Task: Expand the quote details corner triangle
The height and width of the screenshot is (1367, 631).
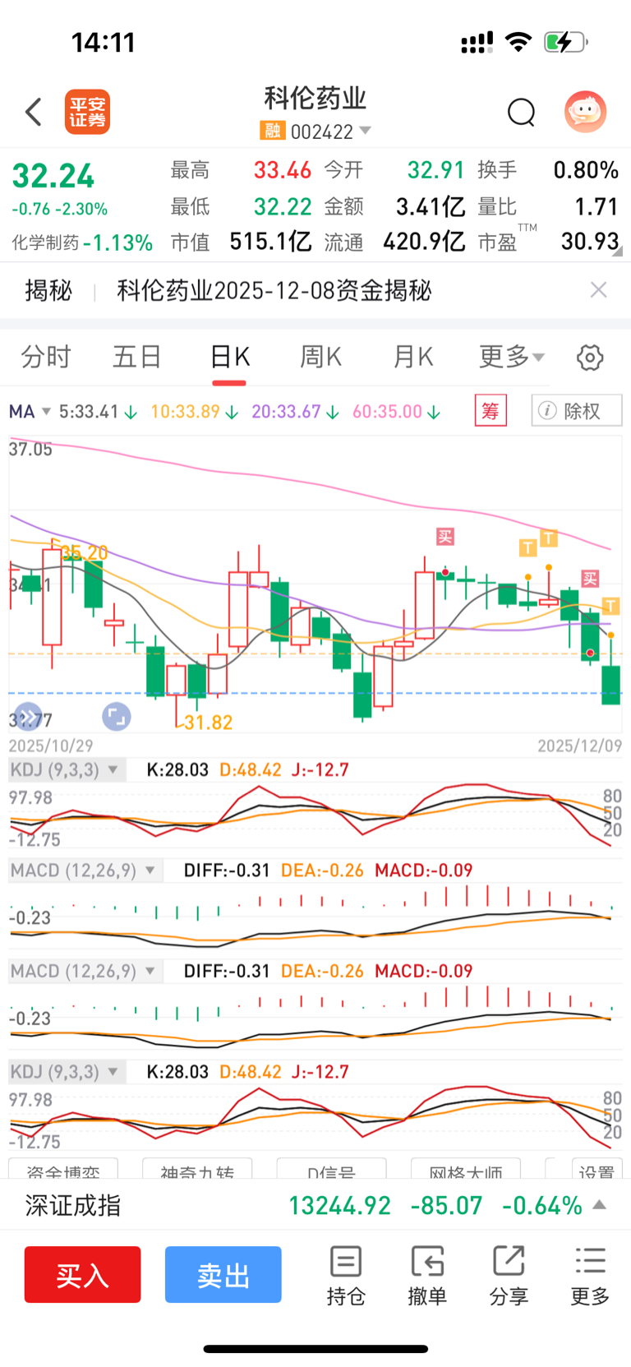Action: pos(617,252)
